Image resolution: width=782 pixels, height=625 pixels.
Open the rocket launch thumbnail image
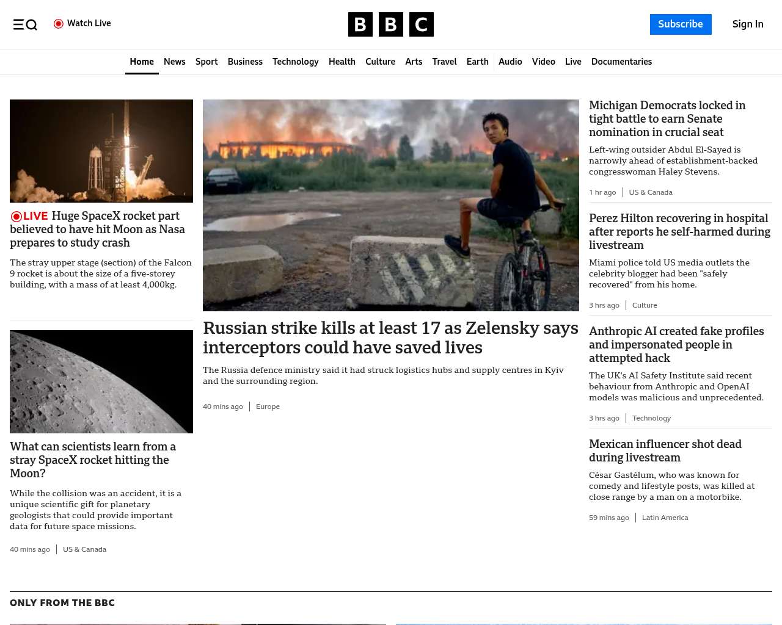pos(101,151)
